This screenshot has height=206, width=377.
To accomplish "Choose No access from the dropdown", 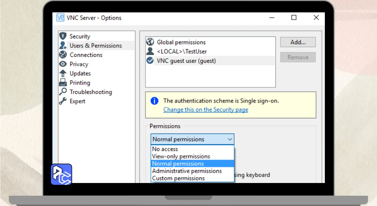I will tap(193, 149).
